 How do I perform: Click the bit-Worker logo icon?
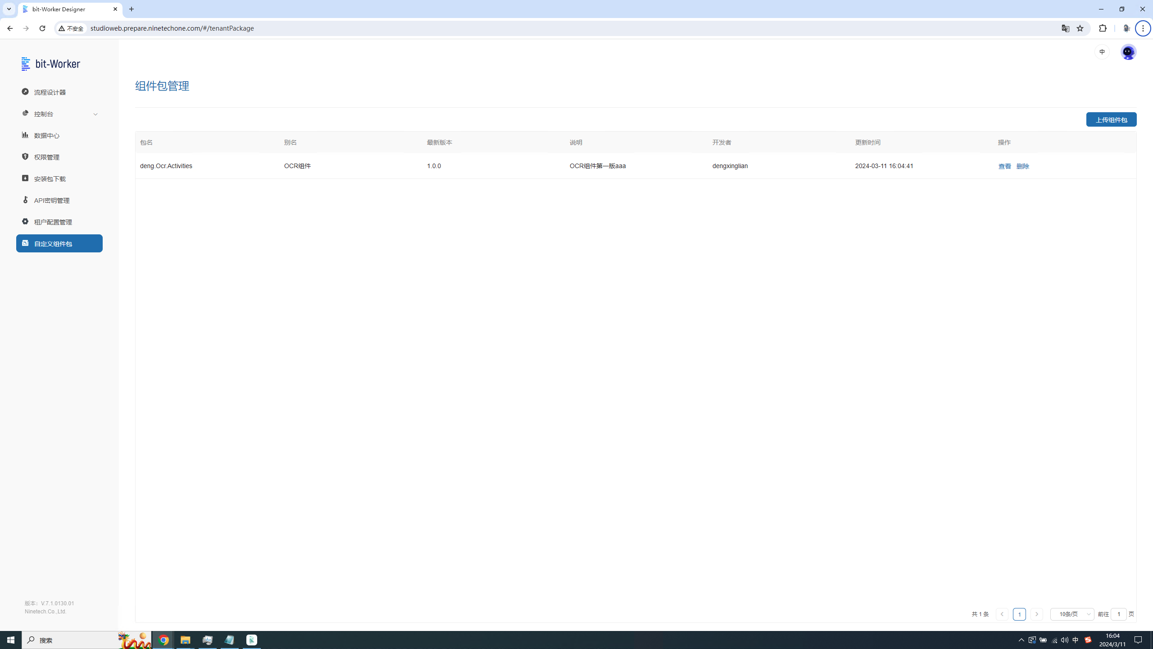tap(26, 64)
